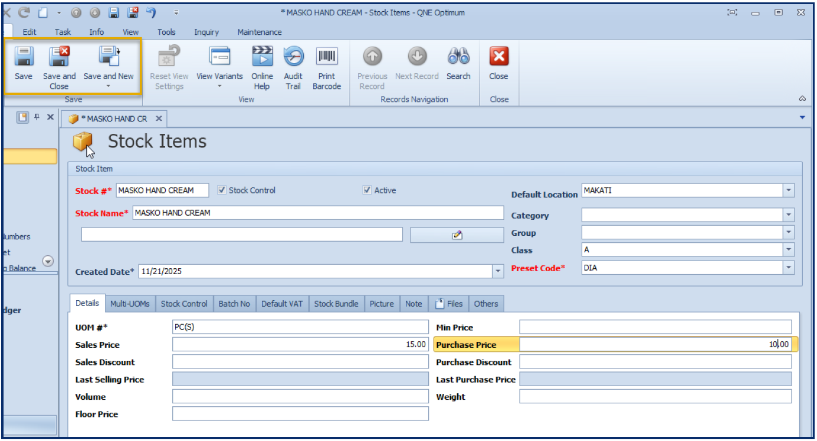Switch to Default VAT tab
The width and height of the screenshot is (817, 441).
pos(282,304)
